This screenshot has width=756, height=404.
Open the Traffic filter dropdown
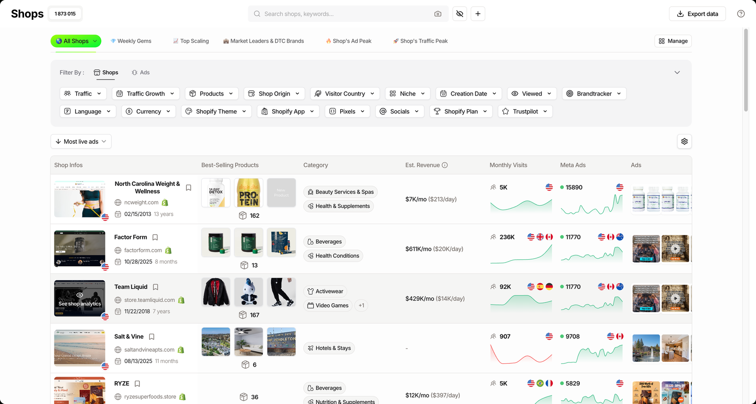[x=83, y=94]
